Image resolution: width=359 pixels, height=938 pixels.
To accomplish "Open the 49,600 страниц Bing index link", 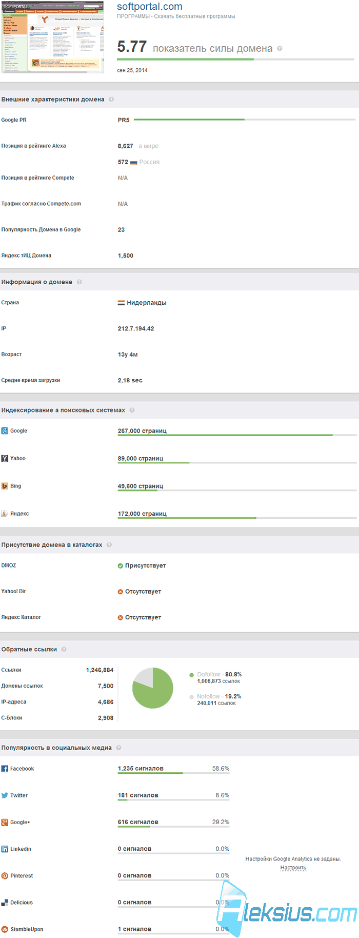I will tap(141, 486).
